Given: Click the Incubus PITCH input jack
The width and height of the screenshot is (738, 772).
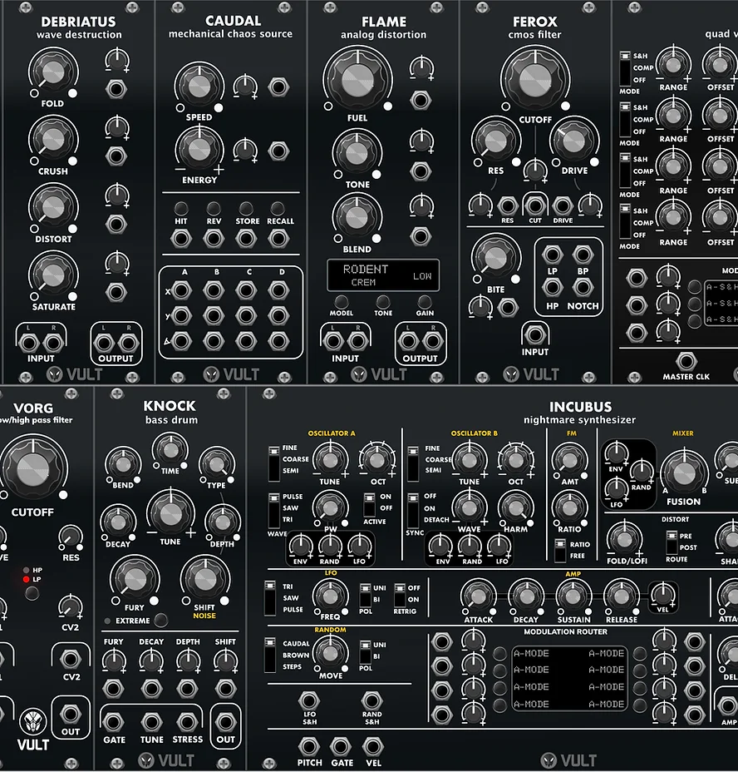Looking at the screenshot, I should [x=309, y=746].
